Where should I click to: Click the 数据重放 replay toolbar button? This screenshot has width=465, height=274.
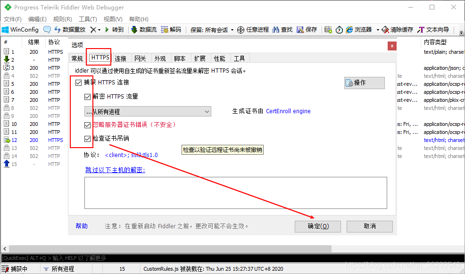coord(70,30)
